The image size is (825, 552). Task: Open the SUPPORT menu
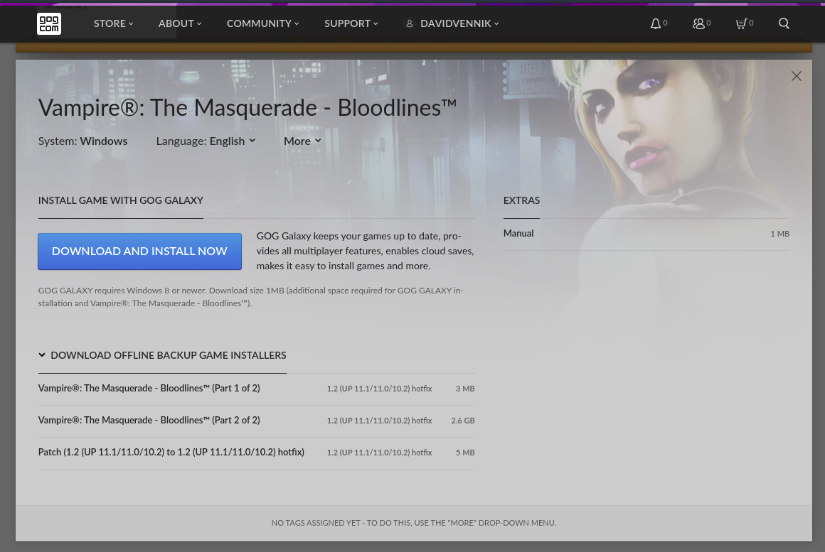[351, 23]
